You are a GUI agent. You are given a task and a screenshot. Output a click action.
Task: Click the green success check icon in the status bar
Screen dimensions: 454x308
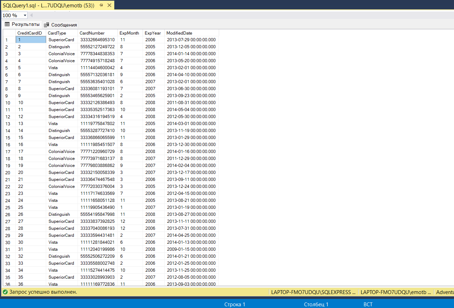pos(5,292)
